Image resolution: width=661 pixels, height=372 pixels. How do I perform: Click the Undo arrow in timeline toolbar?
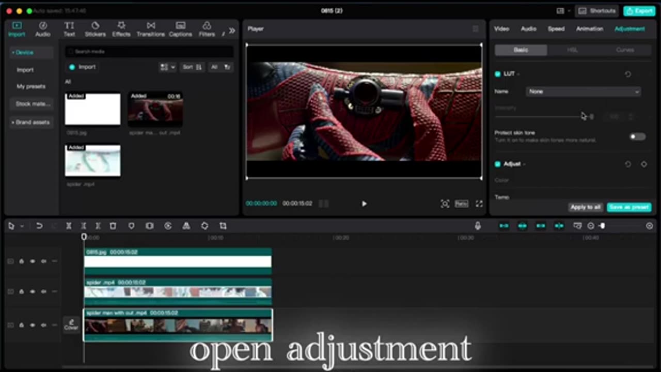[39, 226]
